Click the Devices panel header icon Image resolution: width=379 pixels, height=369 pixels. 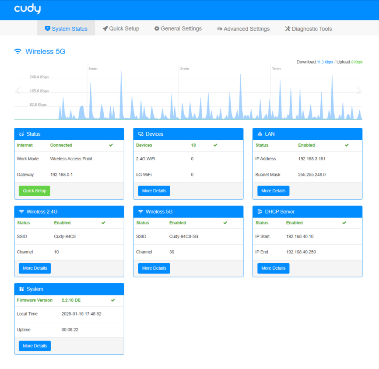click(141, 134)
